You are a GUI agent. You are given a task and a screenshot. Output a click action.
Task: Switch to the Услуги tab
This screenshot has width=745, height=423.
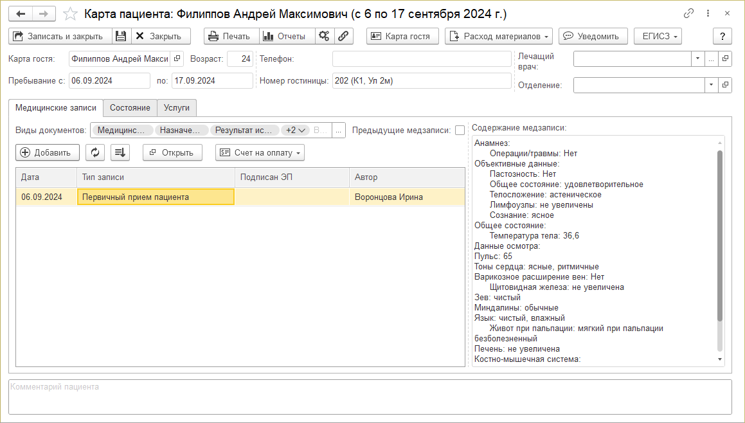point(177,107)
